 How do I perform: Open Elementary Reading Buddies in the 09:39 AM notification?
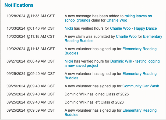(139, 110)
